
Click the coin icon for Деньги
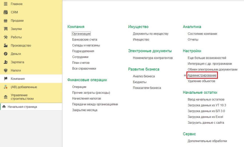click(x=6, y=54)
